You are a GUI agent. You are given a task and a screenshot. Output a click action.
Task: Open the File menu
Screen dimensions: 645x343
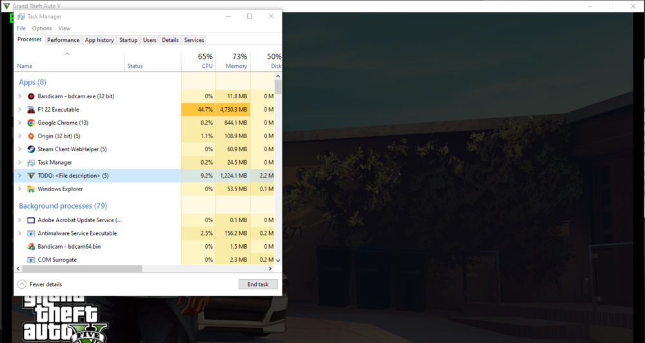point(21,28)
